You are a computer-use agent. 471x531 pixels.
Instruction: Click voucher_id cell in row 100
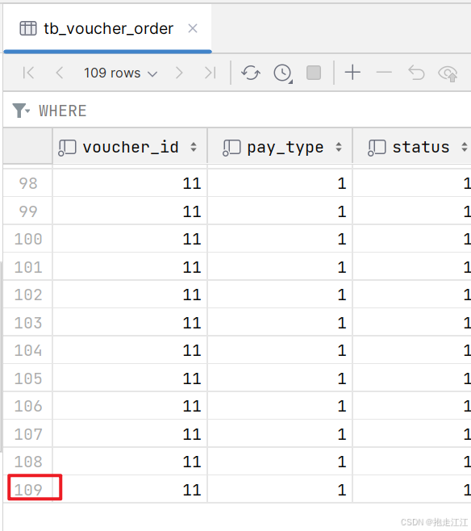(130, 239)
